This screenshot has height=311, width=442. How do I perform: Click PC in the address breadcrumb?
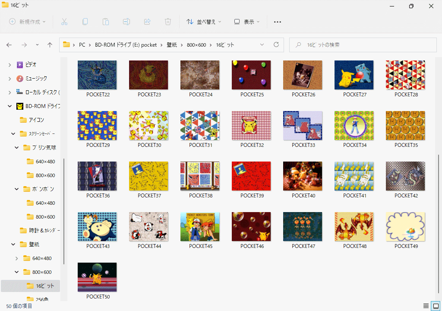82,45
